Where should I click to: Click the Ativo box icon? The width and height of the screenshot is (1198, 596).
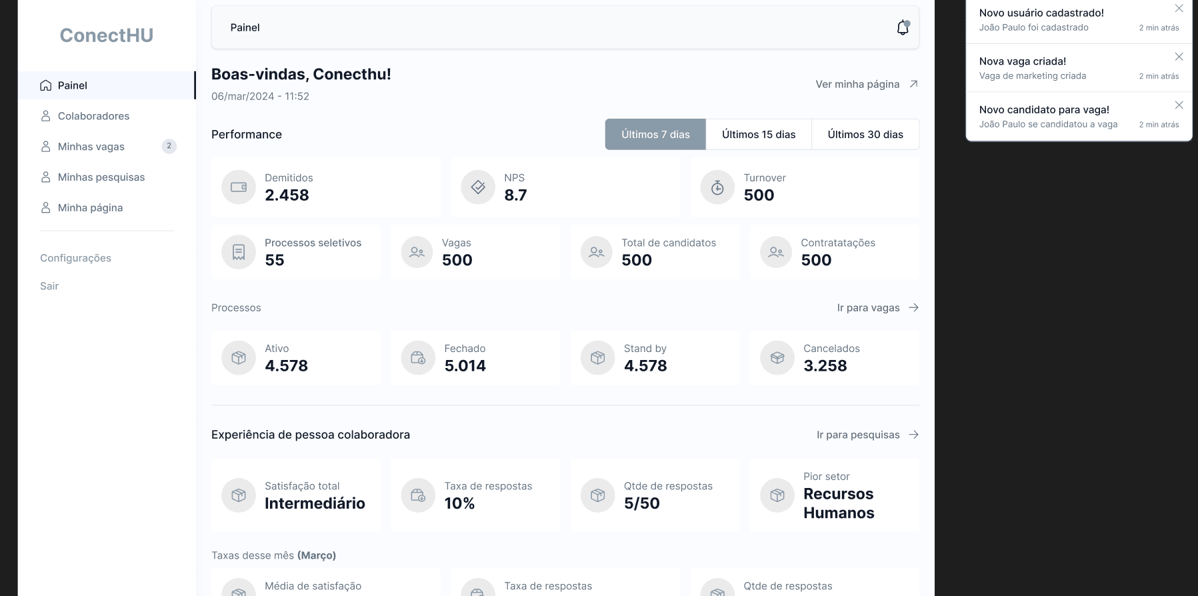tap(239, 358)
